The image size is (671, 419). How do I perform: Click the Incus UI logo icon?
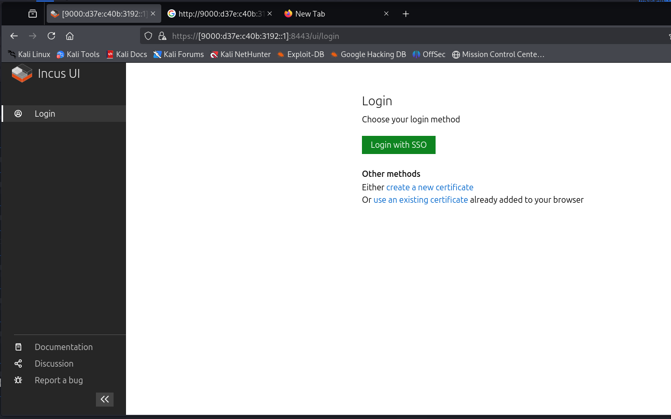click(22, 74)
